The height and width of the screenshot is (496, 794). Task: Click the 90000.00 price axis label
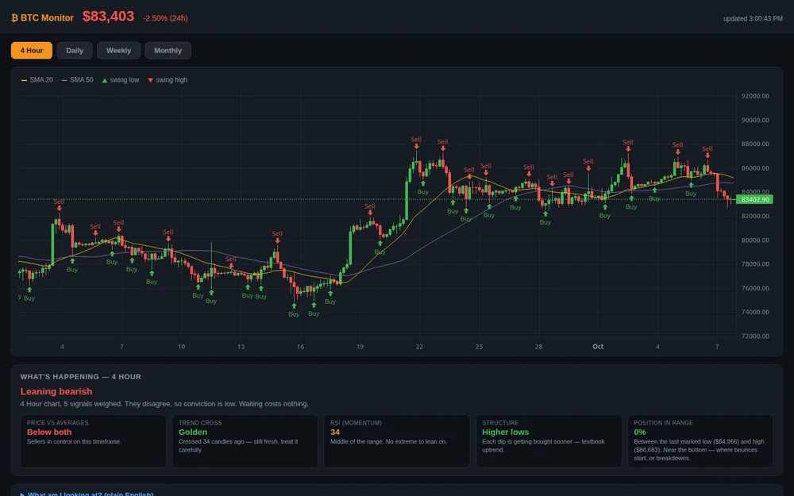click(x=755, y=120)
